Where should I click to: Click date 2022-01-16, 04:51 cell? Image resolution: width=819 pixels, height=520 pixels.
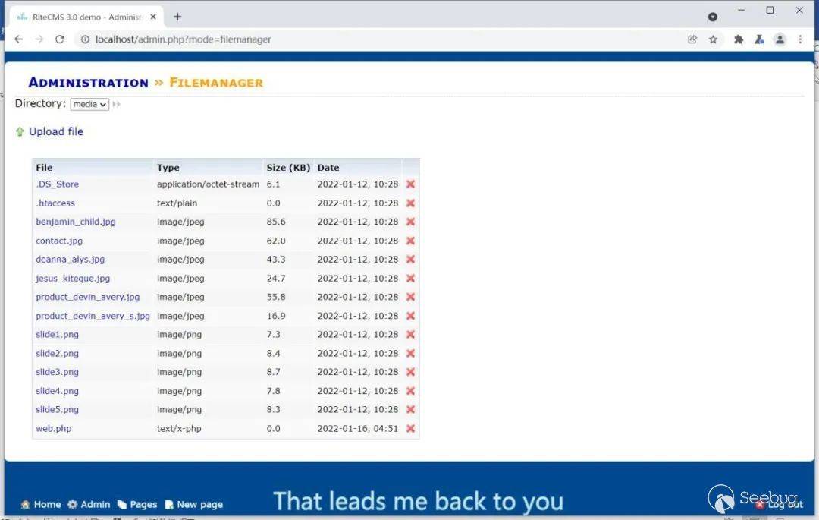click(x=358, y=429)
